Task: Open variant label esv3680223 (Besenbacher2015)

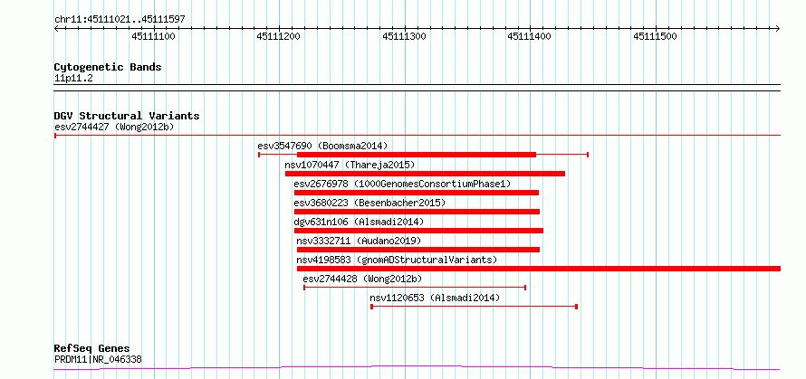Action: click(370, 203)
